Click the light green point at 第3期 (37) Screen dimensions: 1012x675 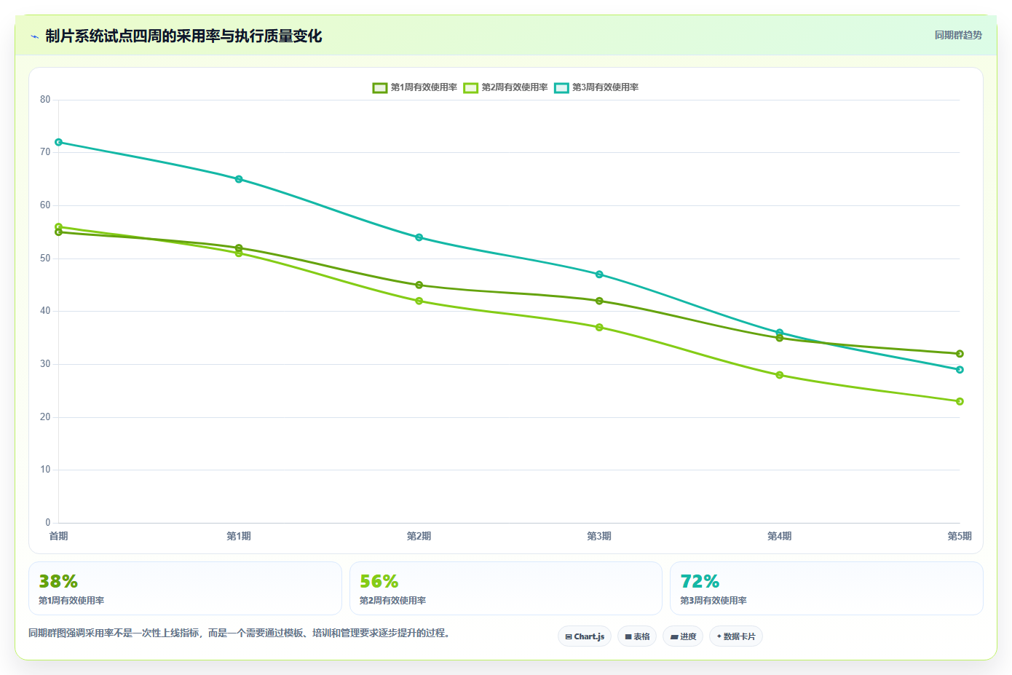(599, 328)
